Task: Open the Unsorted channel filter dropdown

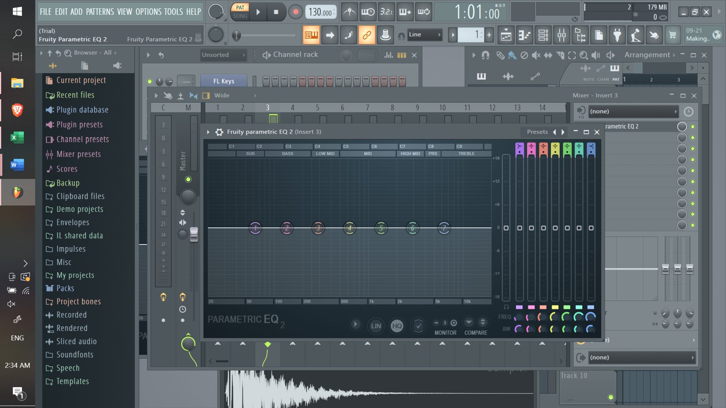Action: click(223, 55)
